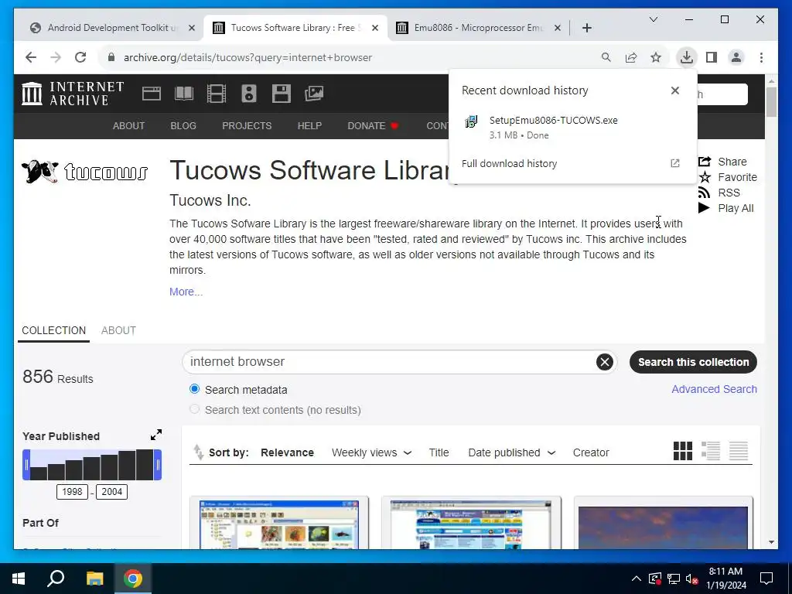Open Full download history link
This screenshot has width=792, height=594.
point(573,164)
